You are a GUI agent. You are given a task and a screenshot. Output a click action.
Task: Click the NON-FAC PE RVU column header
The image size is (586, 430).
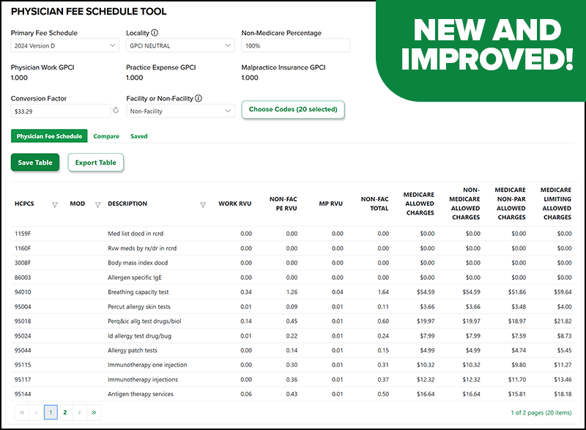(283, 204)
